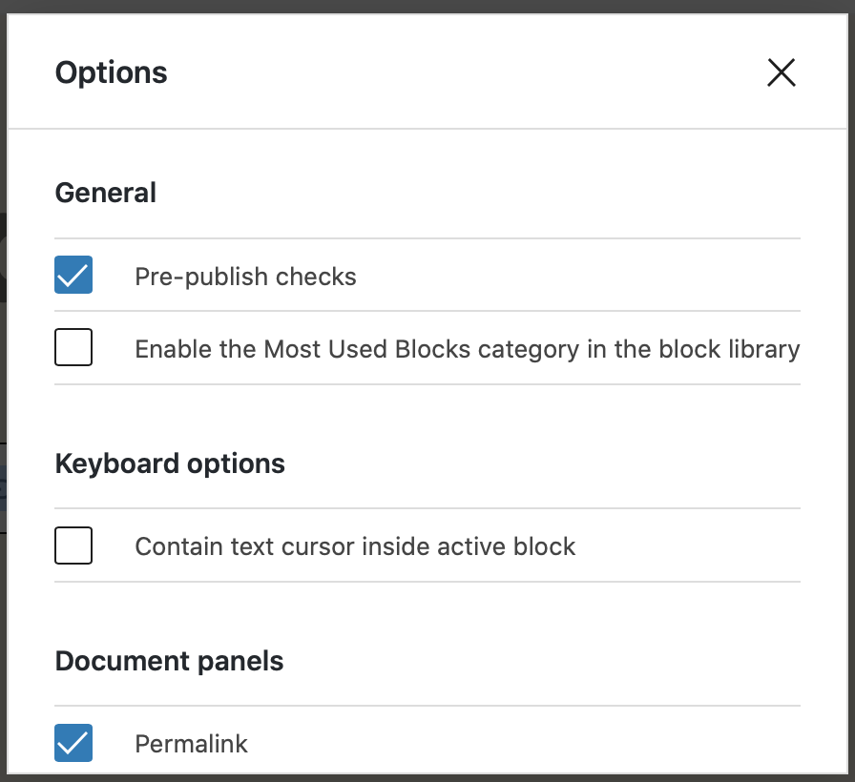The height and width of the screenshot is (782, 855).
Task: Click "Contain text cursor inside active block" label
Action: (355, 546)
